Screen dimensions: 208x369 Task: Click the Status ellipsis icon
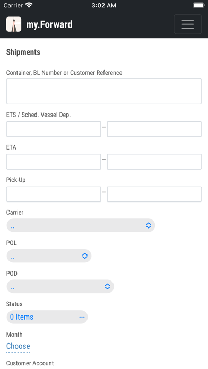pos(82,317)
